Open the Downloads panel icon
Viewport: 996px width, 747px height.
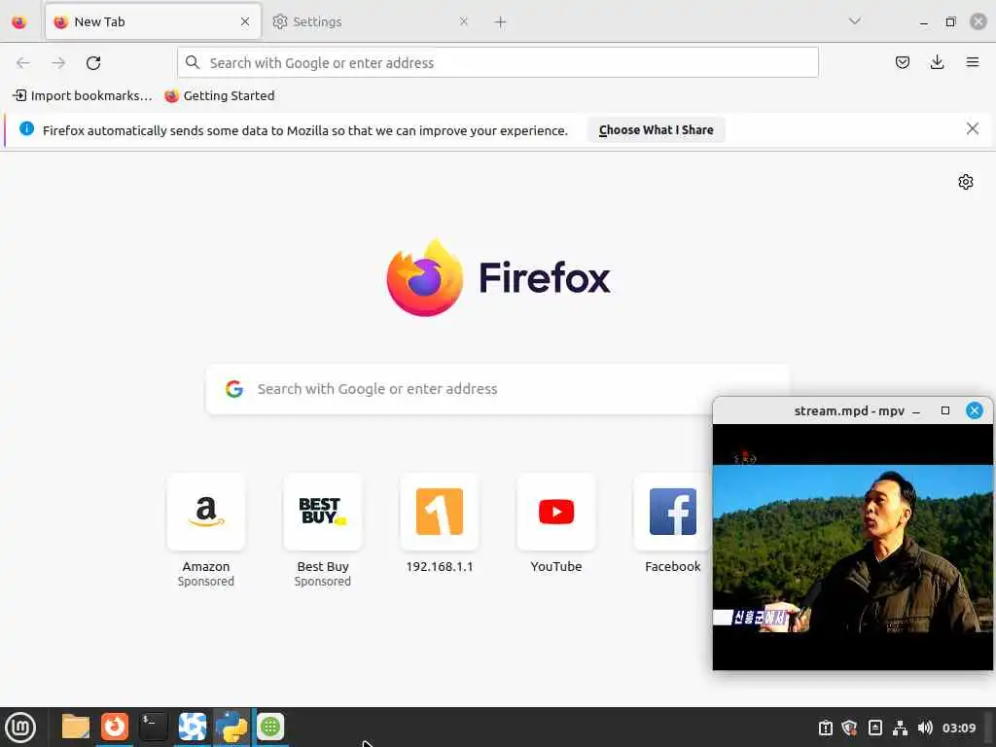[937, 62]
